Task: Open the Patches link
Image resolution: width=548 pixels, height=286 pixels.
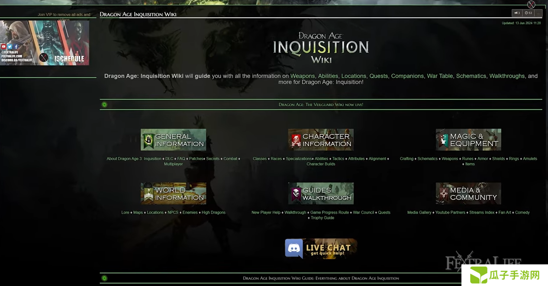Action: click(x=196, y=159)
